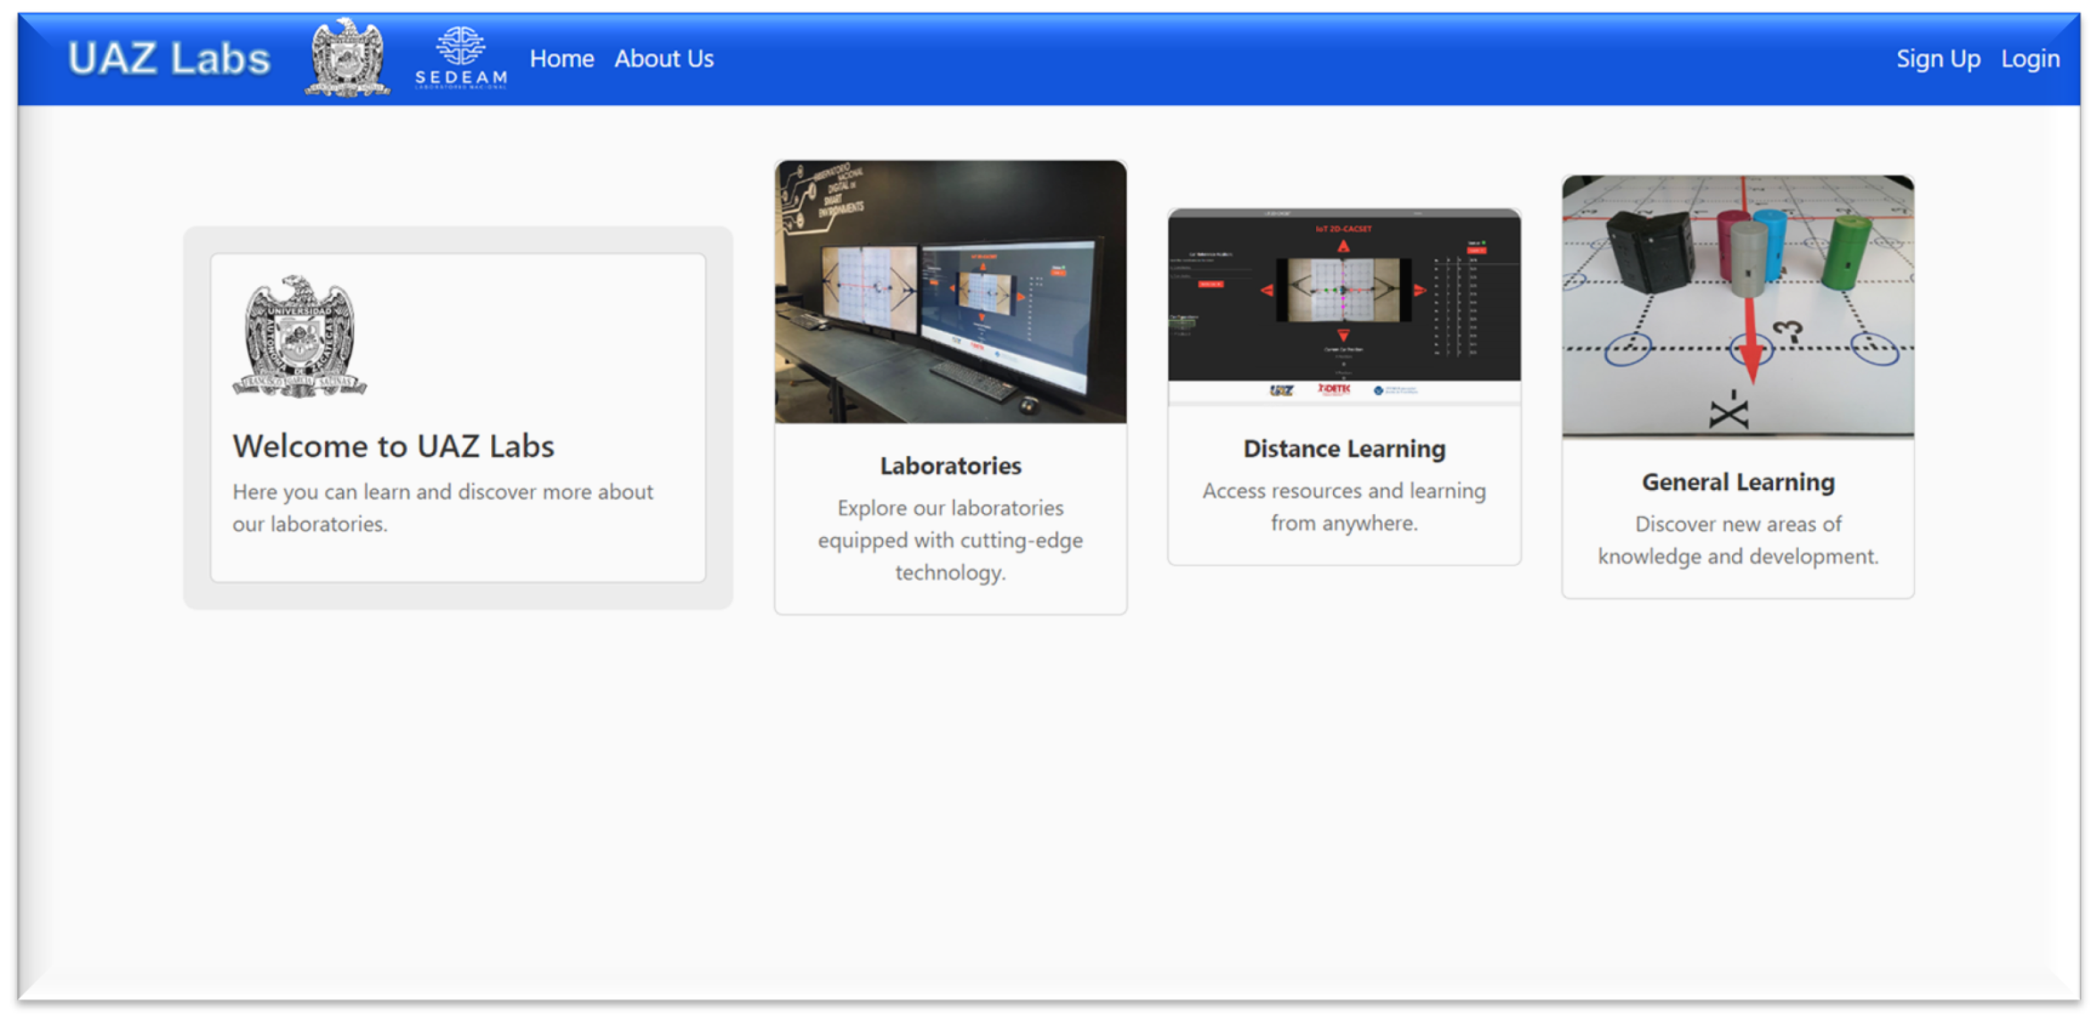Click the UAZ university crest in navbar
Screen dimensions: 2097x1025
pyautogui.click(x=347, y=58)
